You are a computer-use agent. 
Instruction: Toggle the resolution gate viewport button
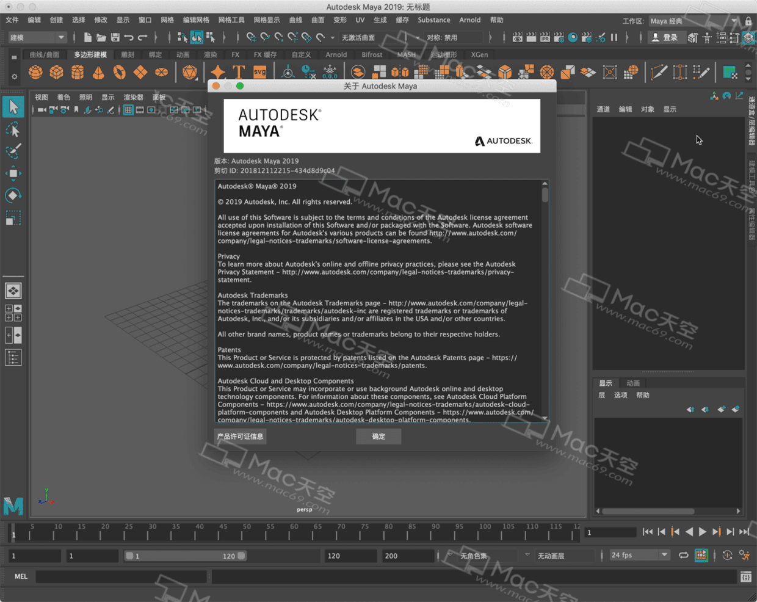pyautogui.click(x=151, y=110)
